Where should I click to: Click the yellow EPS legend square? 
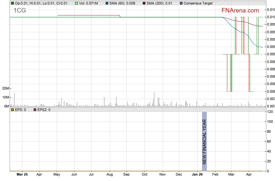[x=12, y=110]
